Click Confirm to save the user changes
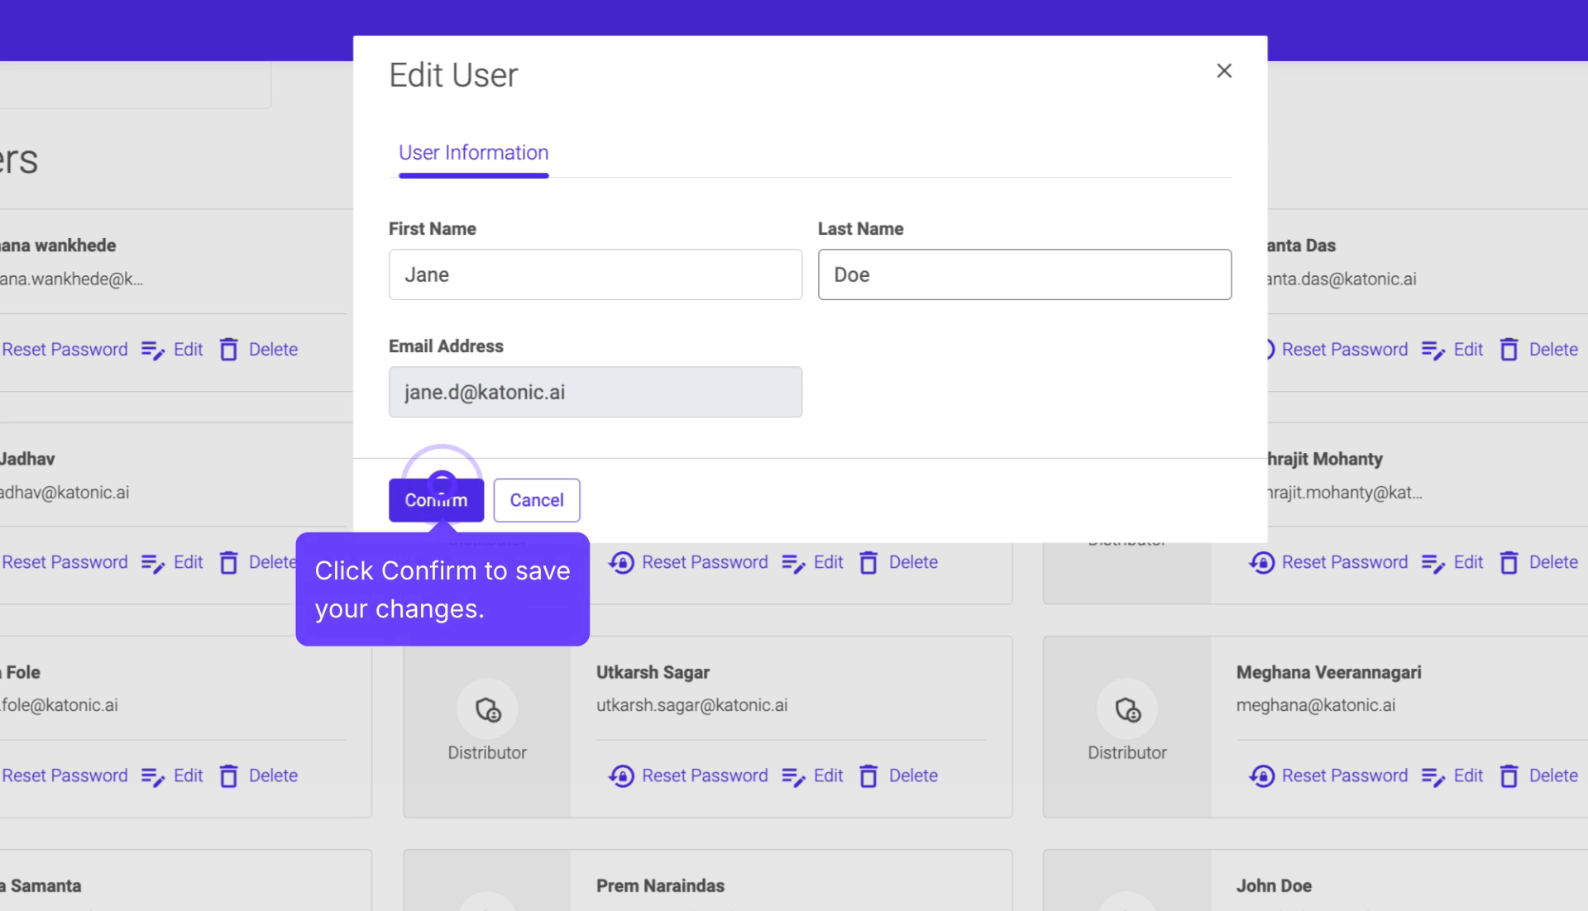 coord(436,500)
